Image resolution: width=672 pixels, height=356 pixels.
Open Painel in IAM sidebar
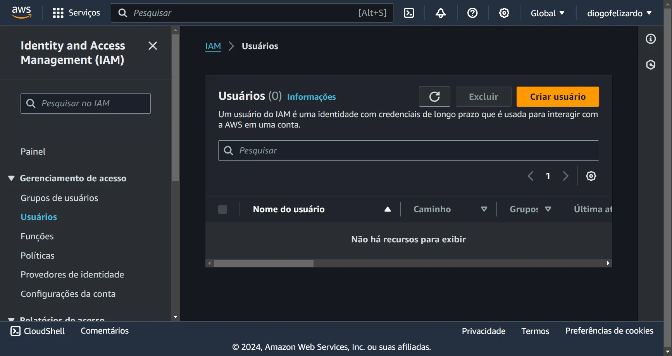[x=33, y=152]
